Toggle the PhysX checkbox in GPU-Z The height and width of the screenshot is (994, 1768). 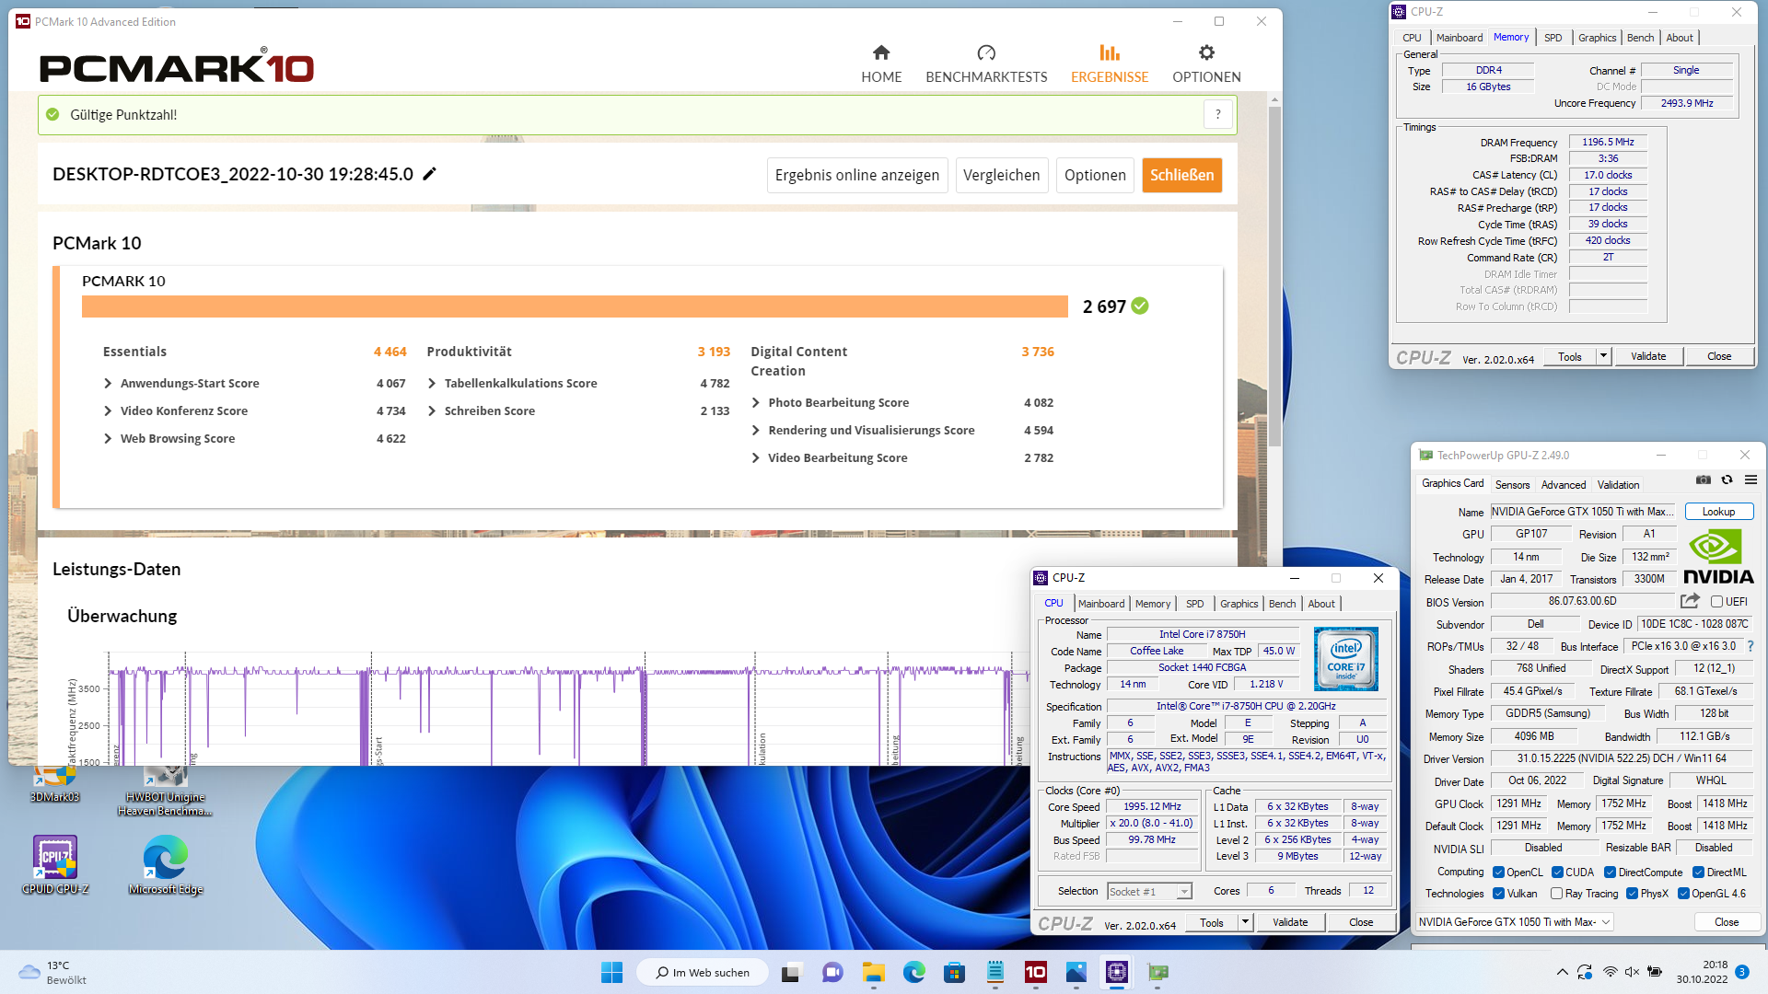click(1632, 894)
